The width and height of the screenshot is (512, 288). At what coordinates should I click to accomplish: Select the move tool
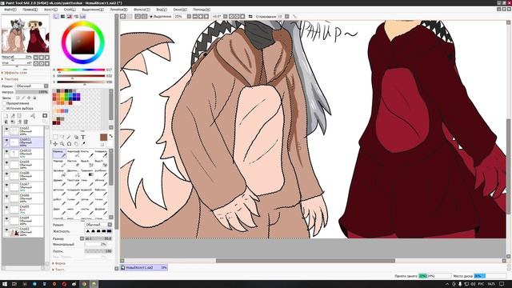tap(55, 144)
